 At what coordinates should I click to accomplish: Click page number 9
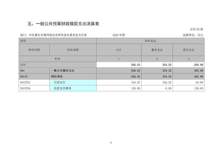[111, 143]
